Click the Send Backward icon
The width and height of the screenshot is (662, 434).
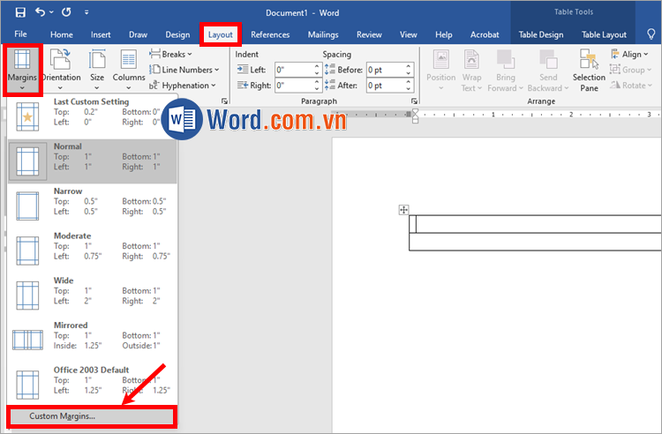[x=548, y=59]
